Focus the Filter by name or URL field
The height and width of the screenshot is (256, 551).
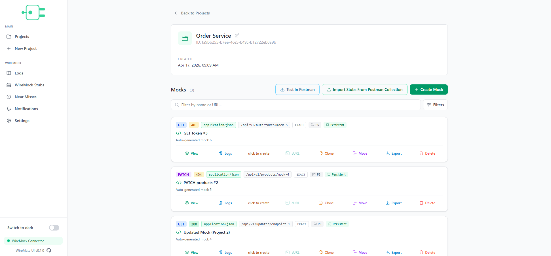click(296, 105)
